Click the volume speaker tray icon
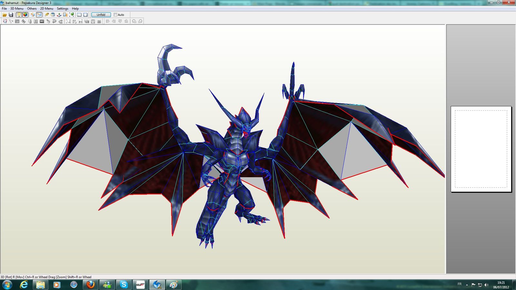Image resolution: width=516 pixels, height=290 pixels. (x=486, y=285)
